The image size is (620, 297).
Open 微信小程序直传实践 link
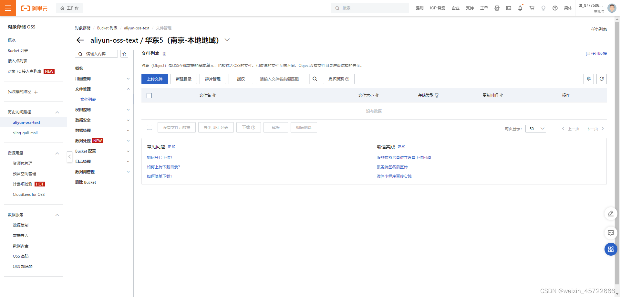click(x=394, y=176)
